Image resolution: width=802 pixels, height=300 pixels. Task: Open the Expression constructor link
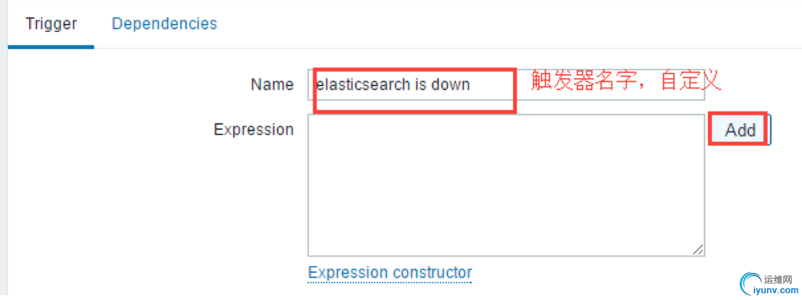click(x=390, y=272)
